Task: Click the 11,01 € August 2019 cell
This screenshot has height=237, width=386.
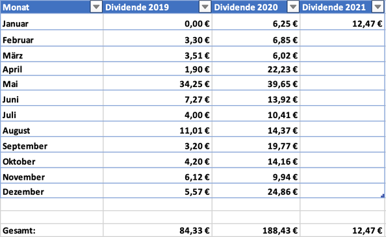Action: point(157,131)
